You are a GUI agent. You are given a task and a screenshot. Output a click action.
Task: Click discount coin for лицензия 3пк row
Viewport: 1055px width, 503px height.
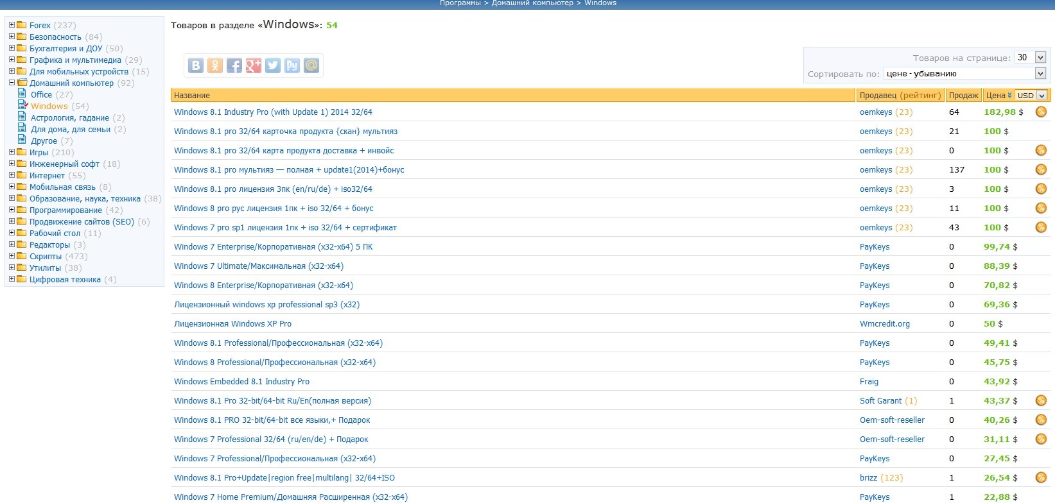tap(1041, 189)
